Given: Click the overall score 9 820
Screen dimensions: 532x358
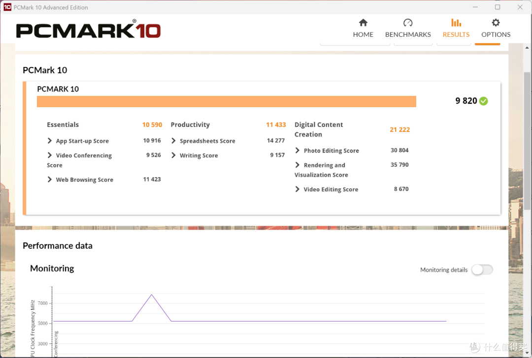Looking at the screenshot, I should [466, 101].
